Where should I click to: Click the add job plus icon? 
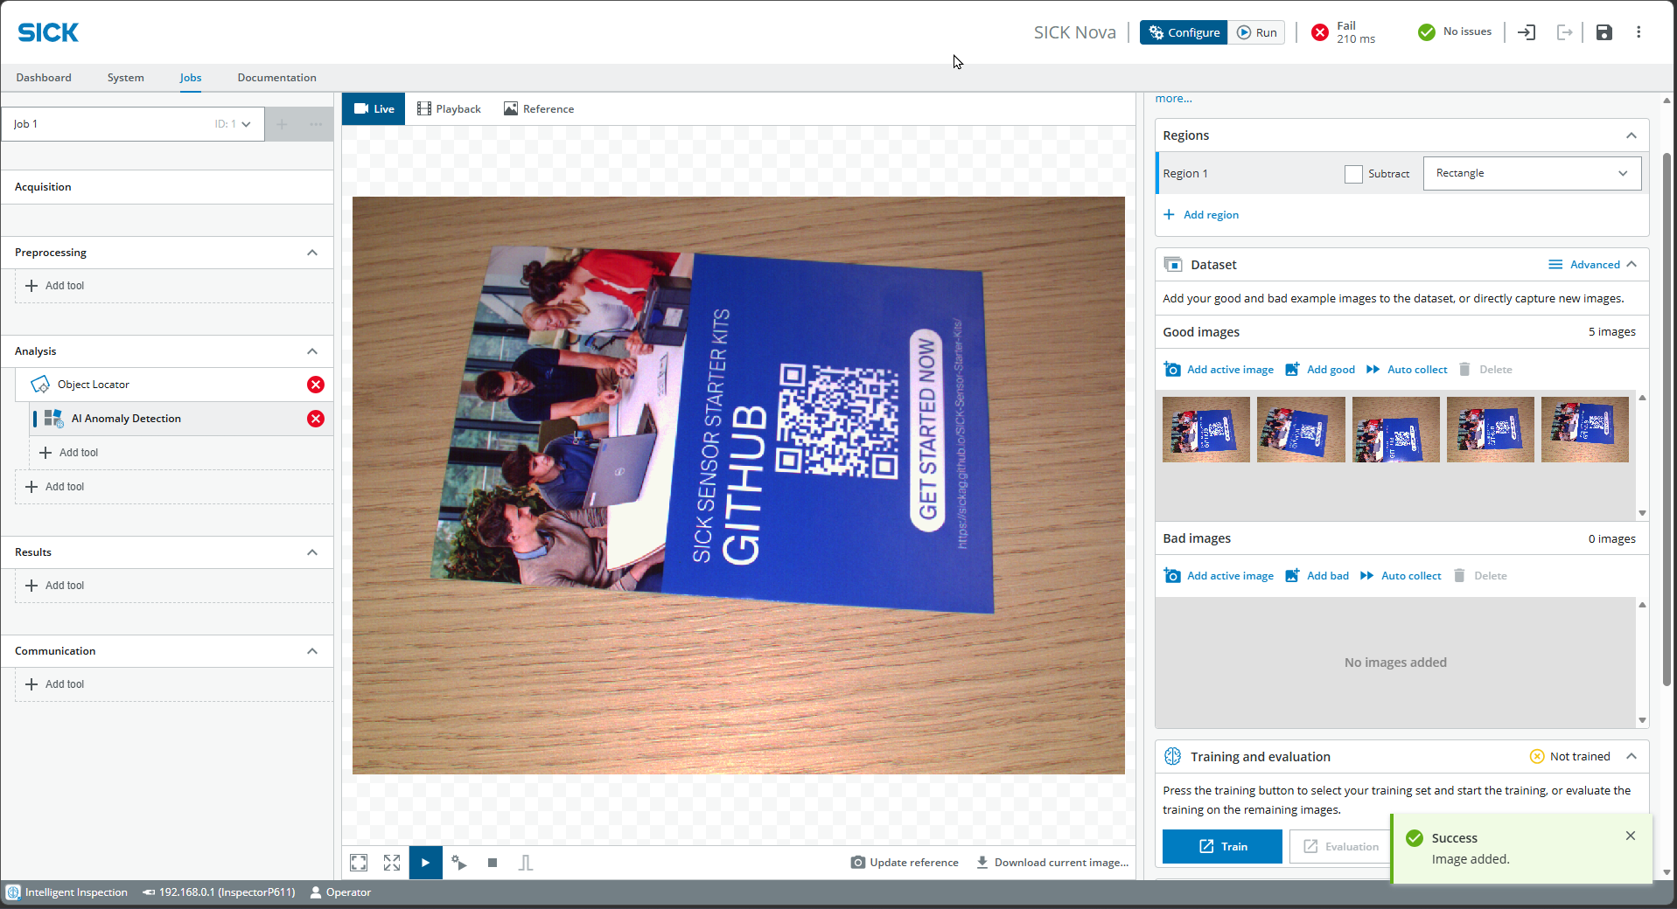(x=282, y=124)
